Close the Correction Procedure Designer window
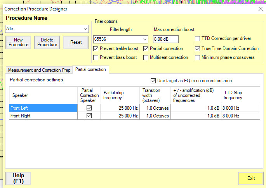266x188 pixels. coord(260,9)
